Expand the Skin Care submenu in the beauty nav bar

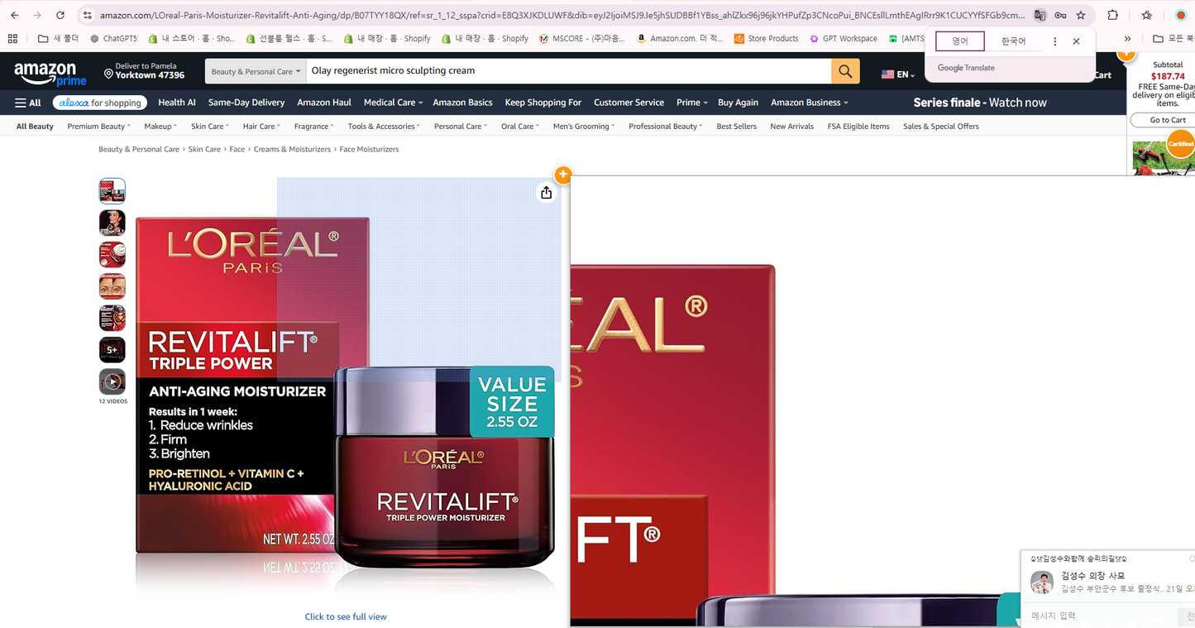click(210, 127)
